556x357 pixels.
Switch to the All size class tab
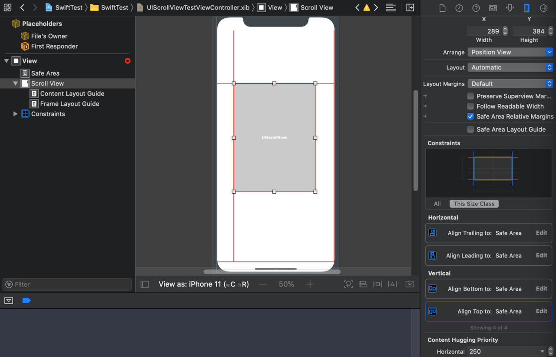click(x=437, y=203)
